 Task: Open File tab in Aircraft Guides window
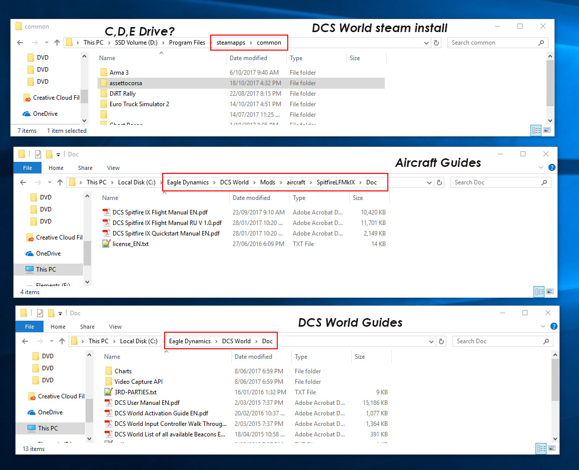tap(28, 168)
